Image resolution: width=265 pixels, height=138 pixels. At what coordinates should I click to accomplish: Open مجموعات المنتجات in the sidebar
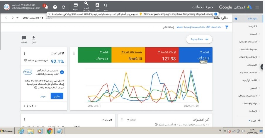click(248, 49)
